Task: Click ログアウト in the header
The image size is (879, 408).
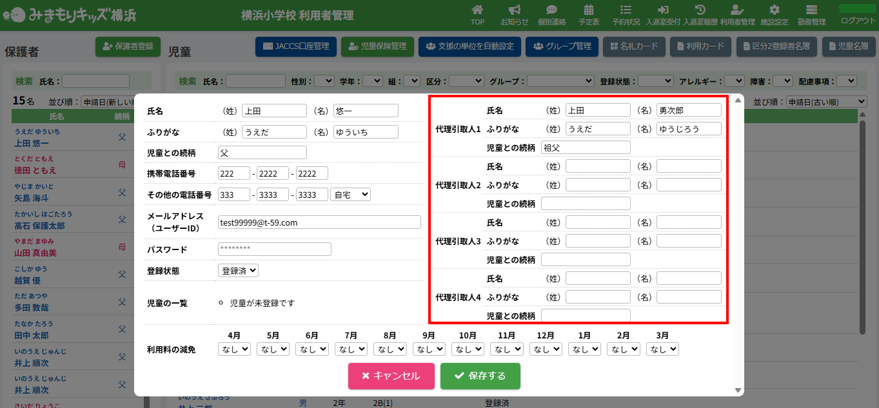Action: tap(858, 20)
